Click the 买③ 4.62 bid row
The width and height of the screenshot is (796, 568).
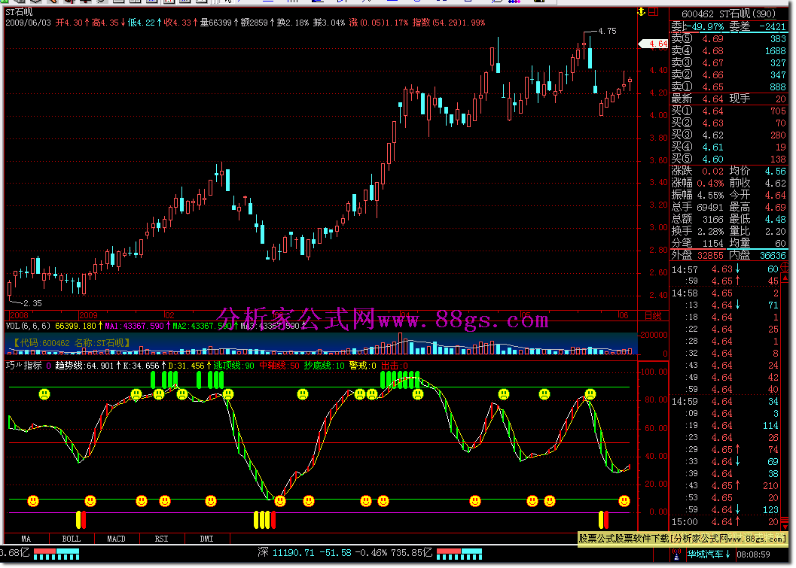point(728,135)
